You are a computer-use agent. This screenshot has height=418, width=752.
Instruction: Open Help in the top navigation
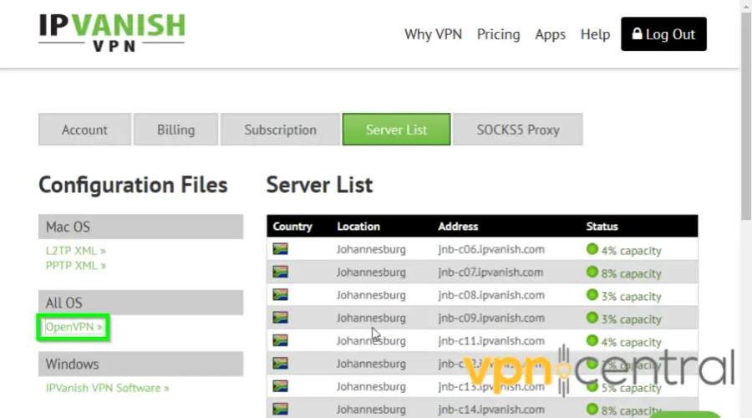tap(595, 34)
